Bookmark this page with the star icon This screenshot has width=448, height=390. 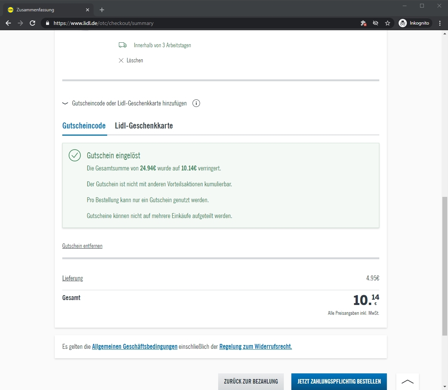coord(388,23)
